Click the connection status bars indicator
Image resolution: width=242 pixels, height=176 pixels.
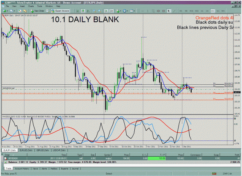click(214, 174)
